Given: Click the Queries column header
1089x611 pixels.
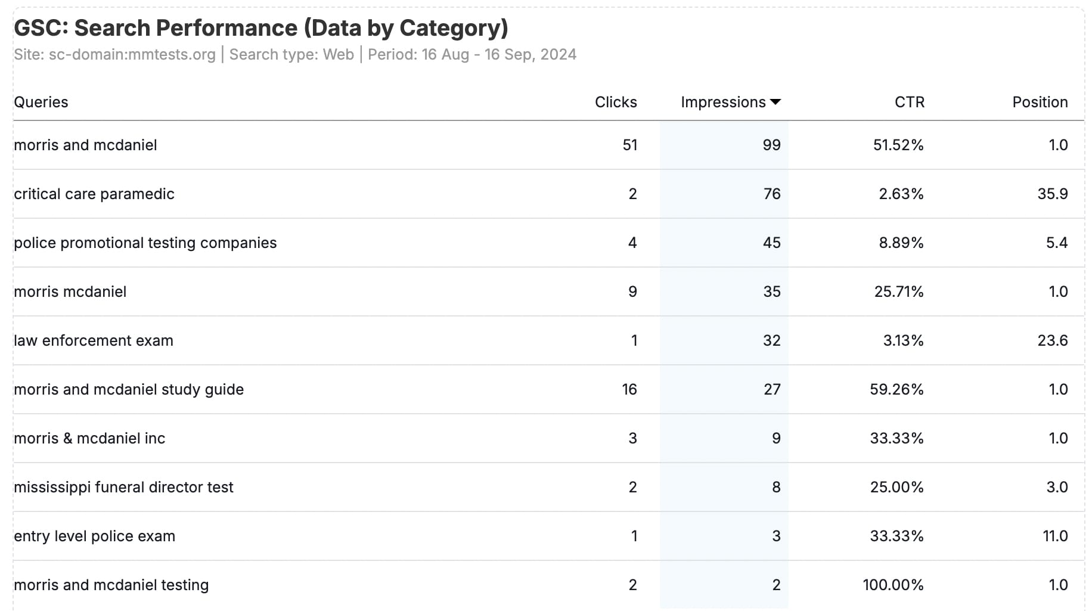Looking at the screenshot, I should pos(41,103).
